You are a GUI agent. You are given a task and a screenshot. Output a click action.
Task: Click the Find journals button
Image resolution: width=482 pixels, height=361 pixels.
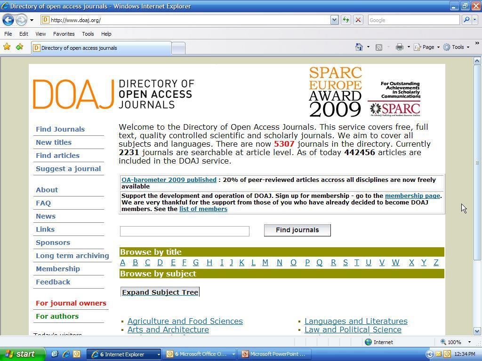tap(297, 230)
